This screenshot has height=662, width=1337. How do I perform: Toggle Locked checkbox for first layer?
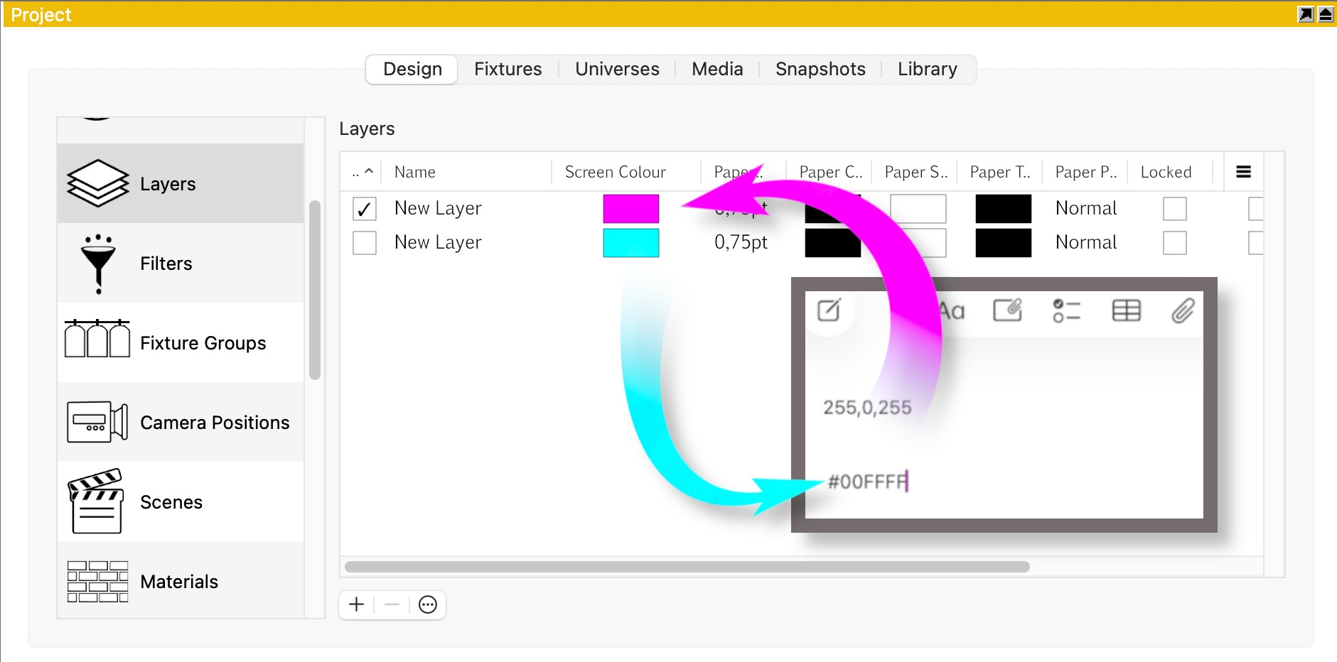click(1174, 209)
